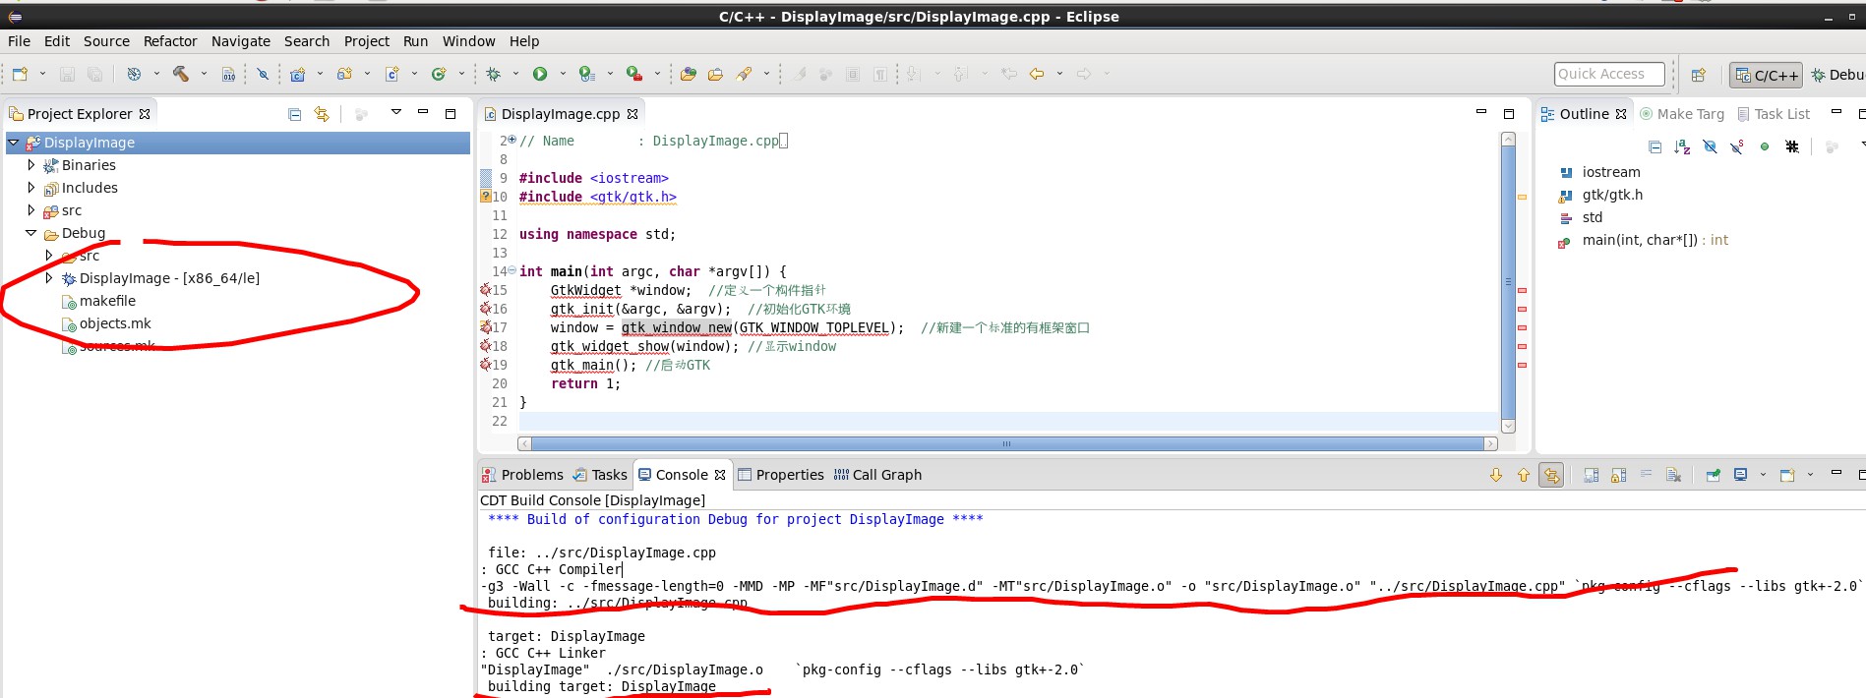This screenshot has width=1866, height=698.
Task: Click the Debug bug icon in toolbar
Action: [x=494, y=74]
